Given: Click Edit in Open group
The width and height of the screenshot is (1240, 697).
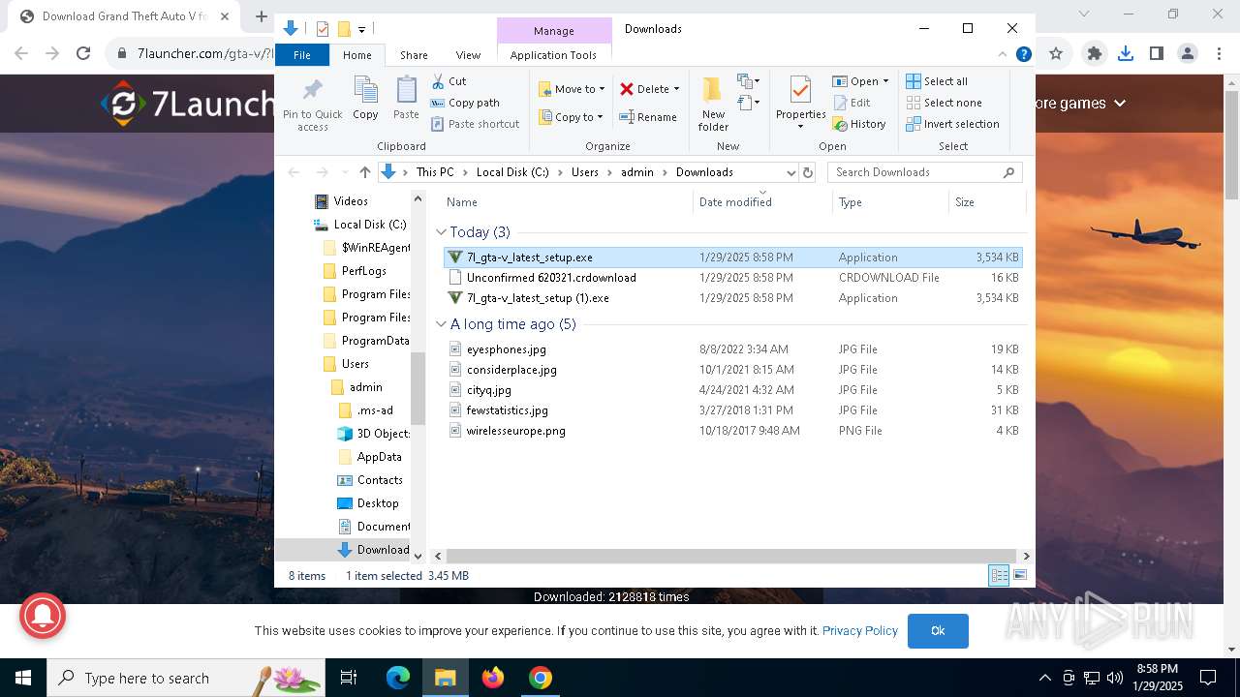Looking at the screenshot, I should (x=852, y=103).
